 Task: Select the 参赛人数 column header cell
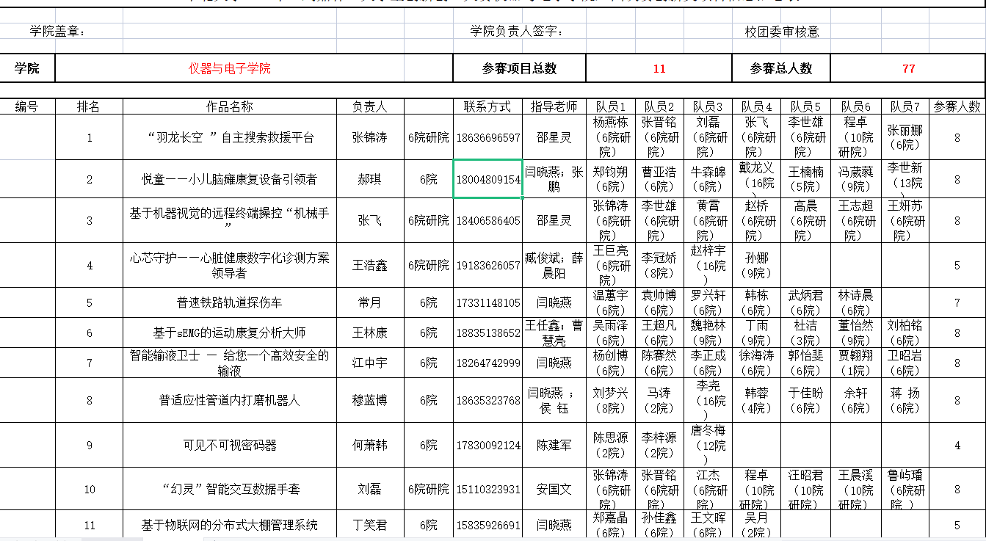coord(957,106)
